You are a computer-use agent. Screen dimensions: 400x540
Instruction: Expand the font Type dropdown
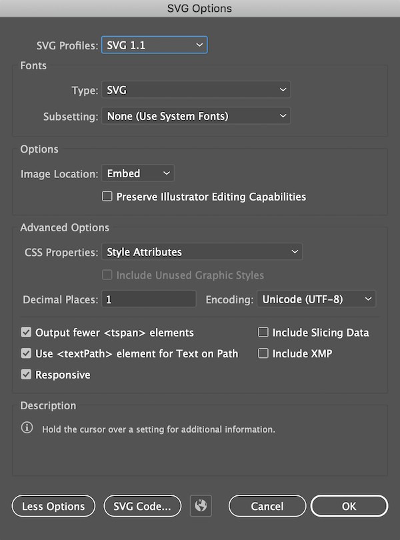[x=196, y=90]
